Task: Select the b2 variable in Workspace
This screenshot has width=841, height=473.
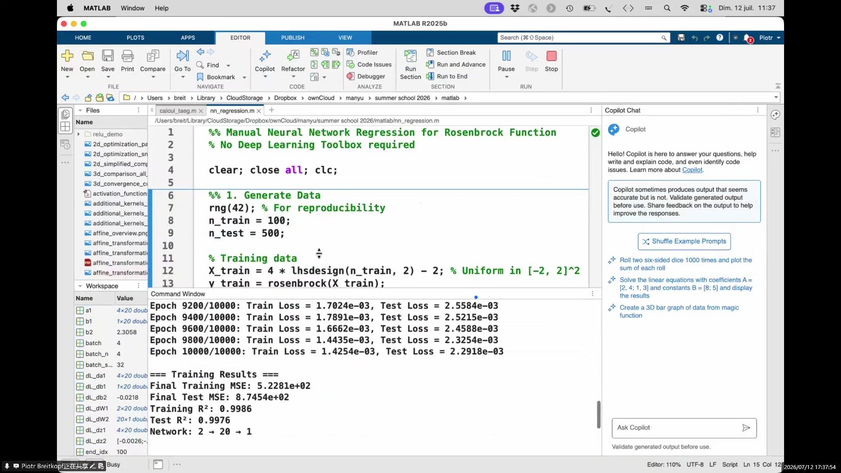Action: pos(111,332)
